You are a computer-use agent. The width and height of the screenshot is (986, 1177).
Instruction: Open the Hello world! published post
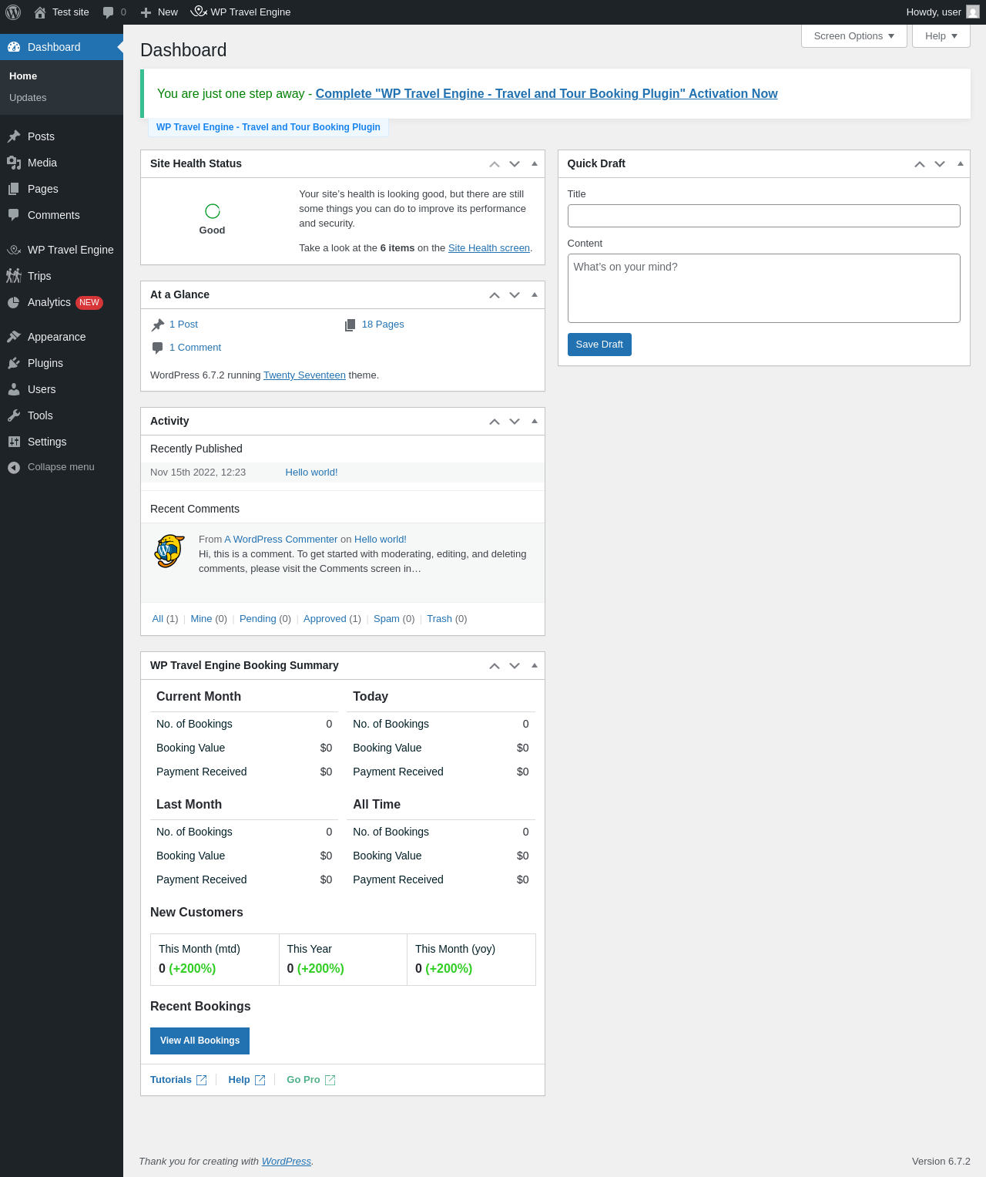(x=311, y=472)
